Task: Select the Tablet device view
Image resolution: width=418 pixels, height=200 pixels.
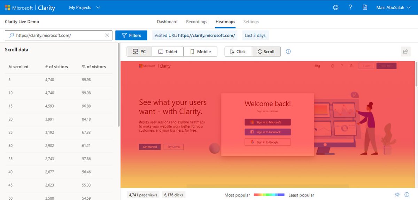Action: point(168,52)
